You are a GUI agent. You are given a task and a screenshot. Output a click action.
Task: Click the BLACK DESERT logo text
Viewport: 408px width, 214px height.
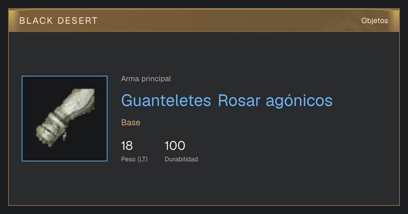58,21
